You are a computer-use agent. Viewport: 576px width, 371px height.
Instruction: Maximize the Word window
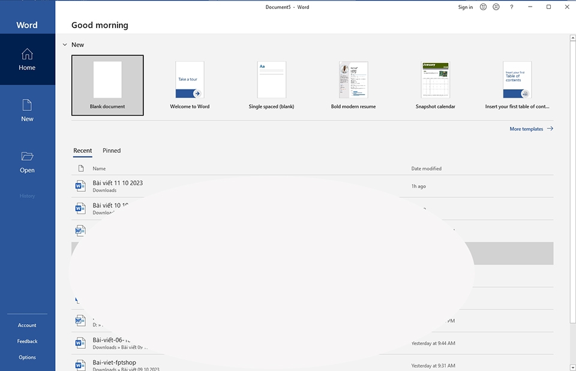click(548, 7)
